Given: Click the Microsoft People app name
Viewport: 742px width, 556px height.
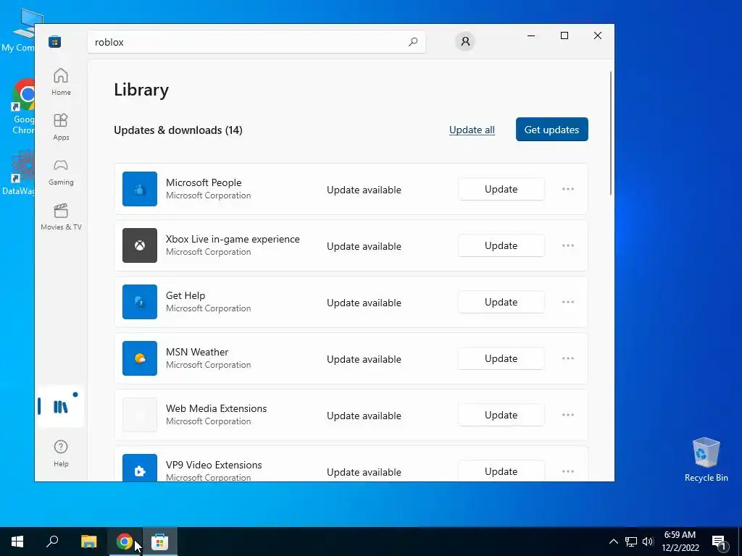Looking at the screenshot, I should coord(204,182).
